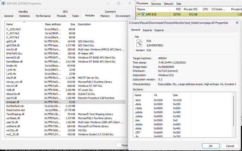Screen dimensions: 242x151
Task: Open the Imports tab
Action: click(147, 30)
